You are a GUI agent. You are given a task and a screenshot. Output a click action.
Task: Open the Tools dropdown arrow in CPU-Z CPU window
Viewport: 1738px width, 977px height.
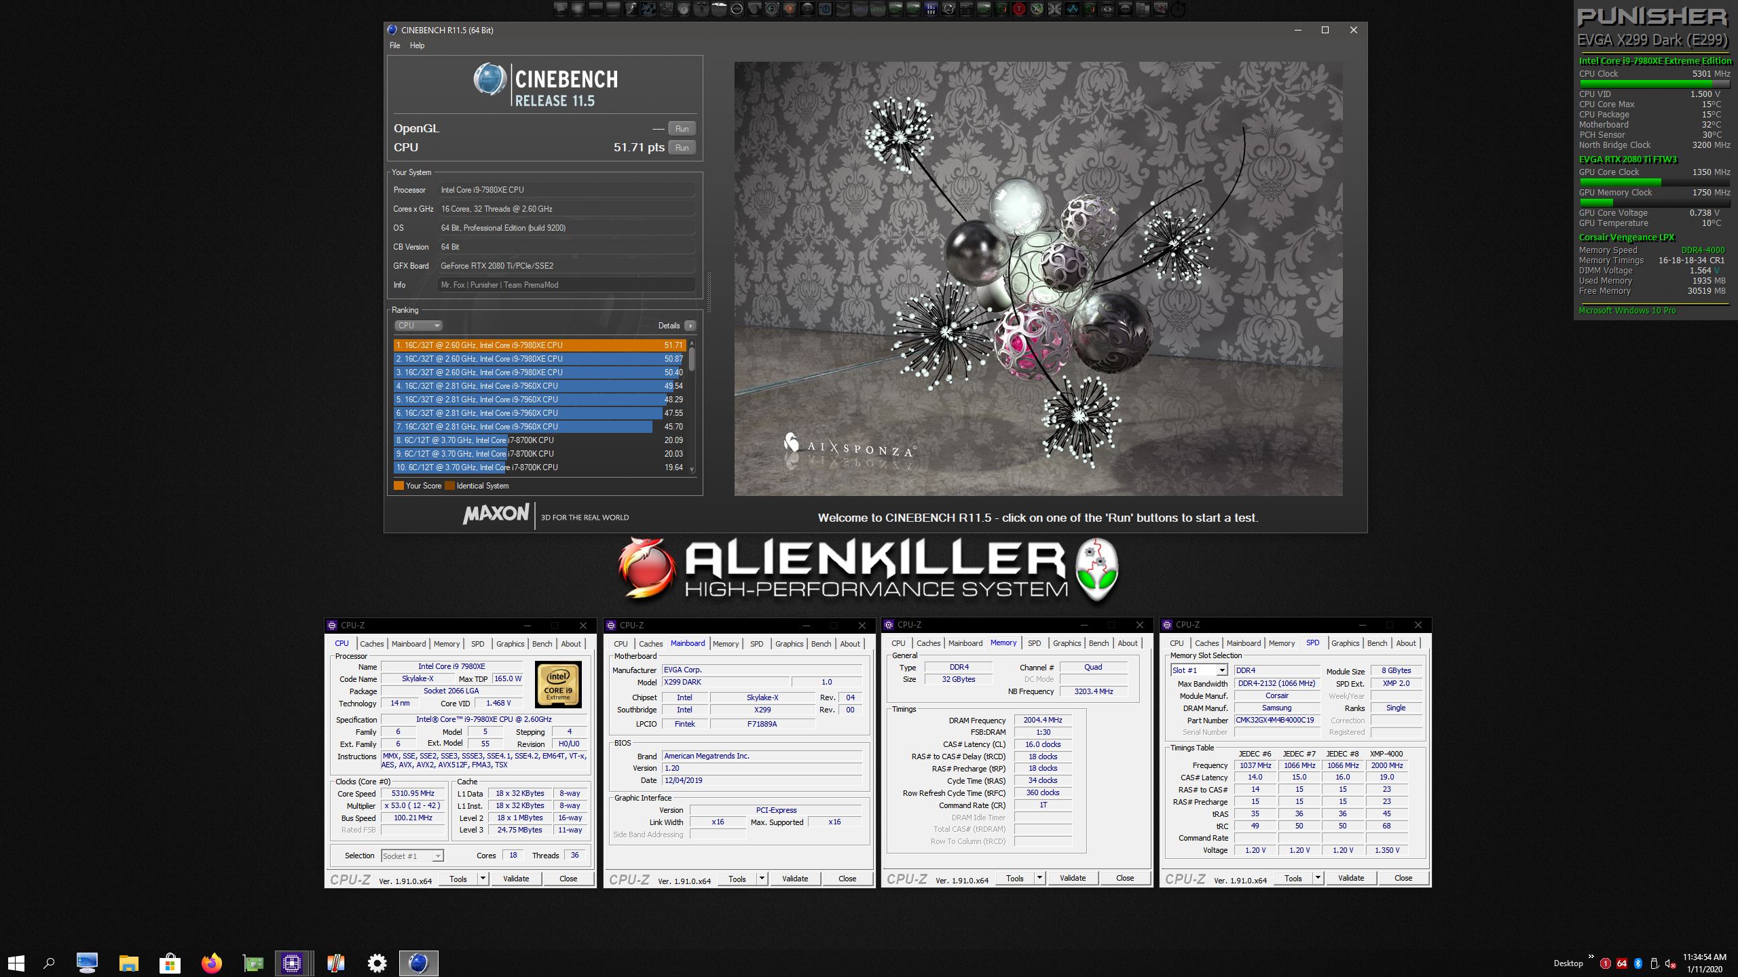(x=483, y=879)
